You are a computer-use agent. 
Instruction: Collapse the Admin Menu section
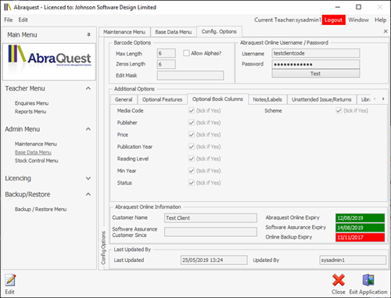88,129
